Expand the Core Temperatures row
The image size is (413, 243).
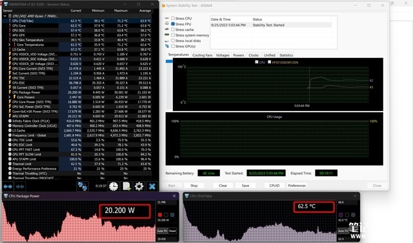pyautogui.click(x=10, y=44)
